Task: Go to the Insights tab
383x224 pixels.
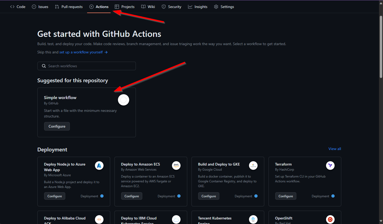Action: point(198,7)
